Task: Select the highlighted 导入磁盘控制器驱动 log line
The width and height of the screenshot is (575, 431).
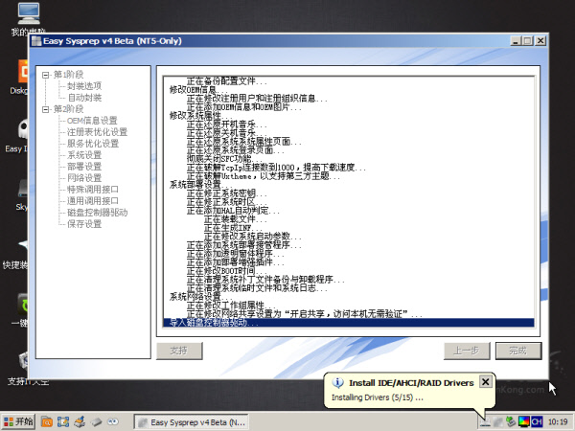Action: [x=349, y=323]
